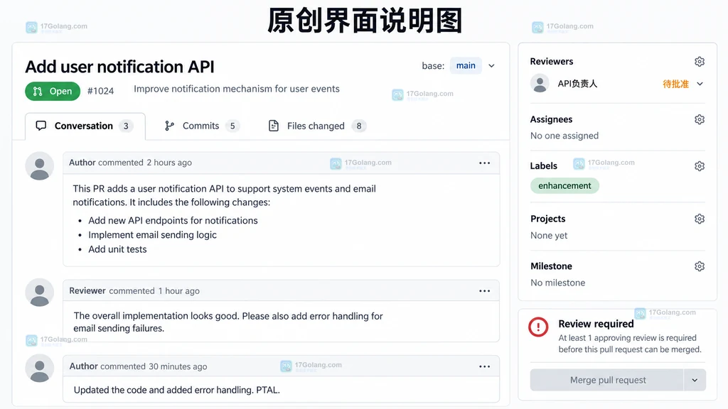Click the Review required warning icon

pyautogui.click(x=539, y=327)
